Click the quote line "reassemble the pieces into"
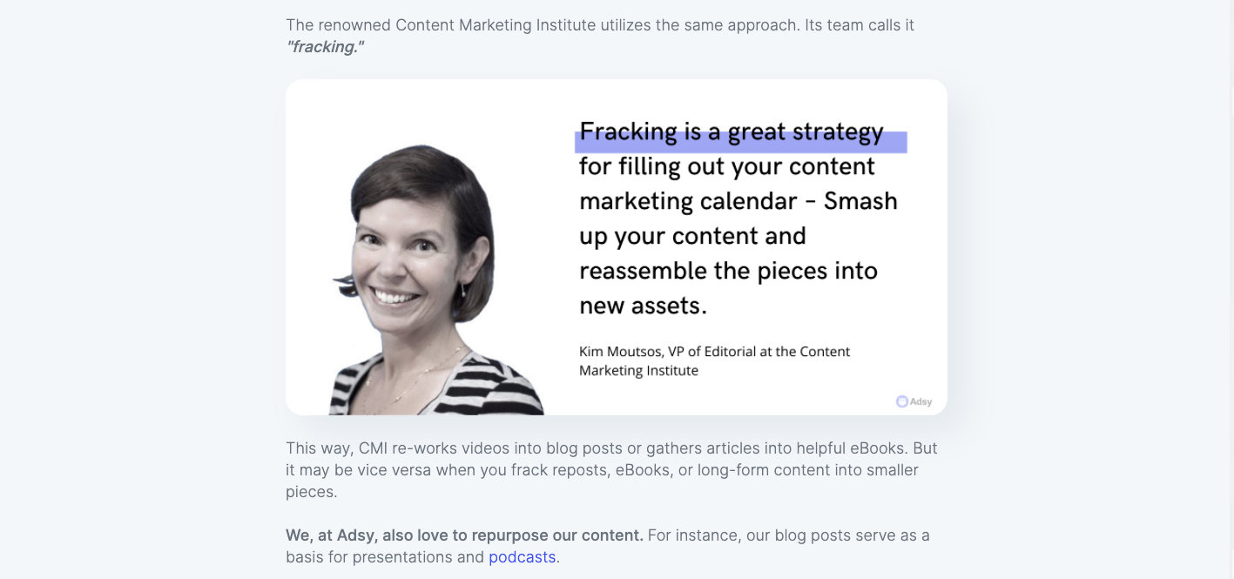Image resolution: width=1234 pixels, height=579 pixels. coord(729,271)
